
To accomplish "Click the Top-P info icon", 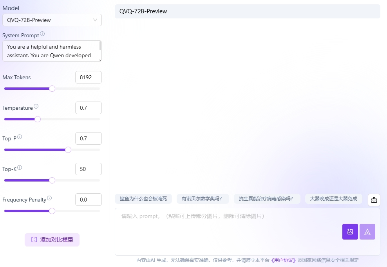I will 20,137.
